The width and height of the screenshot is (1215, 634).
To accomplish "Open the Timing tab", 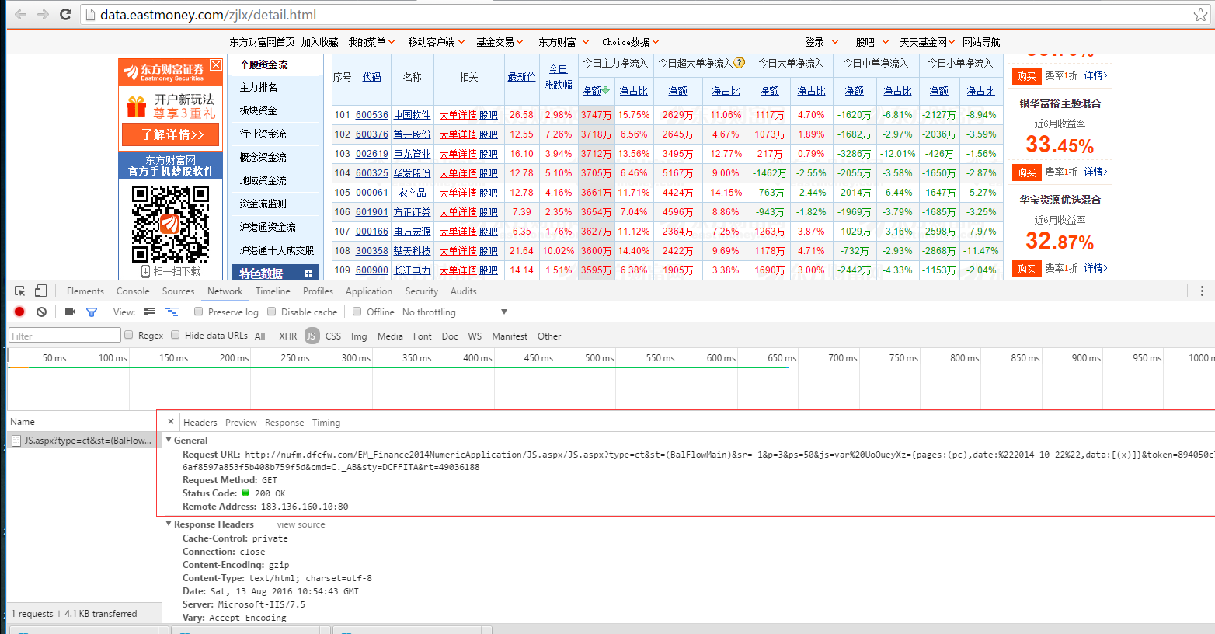I will (x=326, y=423).
